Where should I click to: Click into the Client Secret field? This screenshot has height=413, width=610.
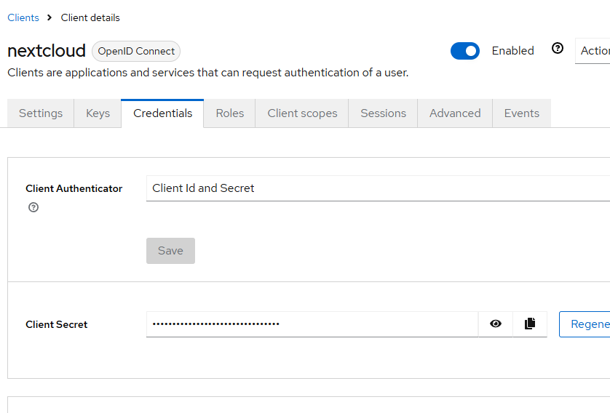click(312, 324)
